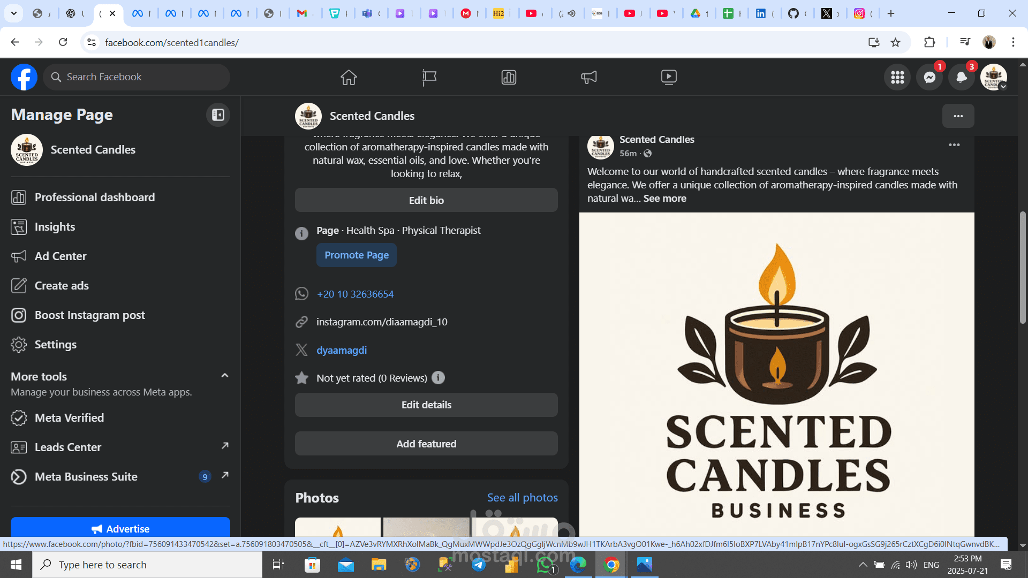Open Chrome three-dot menu
1028x578 pixels.
[x=1013, y=42]
